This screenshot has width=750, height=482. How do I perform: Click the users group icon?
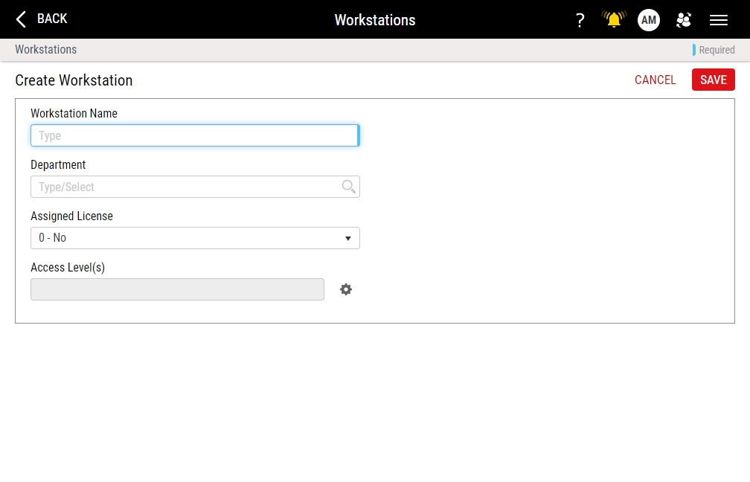[x=683, y=20]
